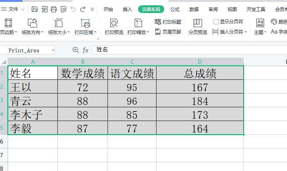Expand the 插入分页符 dropdown arrow
Screen dimensions: 287x171
[245, 32]
